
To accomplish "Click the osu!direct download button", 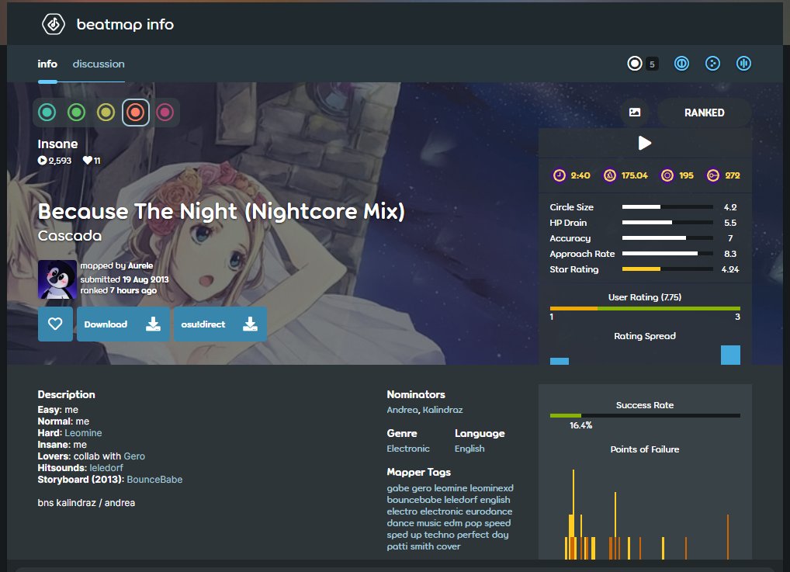I will [x=220, y=324].
